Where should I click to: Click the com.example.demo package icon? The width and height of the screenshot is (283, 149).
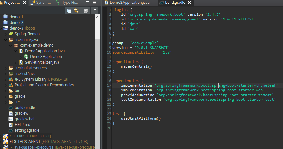pyautogui.click(x=16, y=45)
